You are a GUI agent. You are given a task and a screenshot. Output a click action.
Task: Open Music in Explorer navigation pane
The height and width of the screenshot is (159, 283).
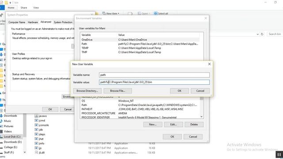pos(8,121)
